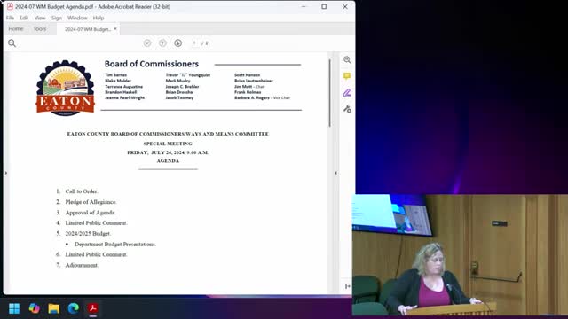Viewport: 568px width, 319px height.
Task: Collapse the right tools pane arrow
Action: (x=335, y=173)
